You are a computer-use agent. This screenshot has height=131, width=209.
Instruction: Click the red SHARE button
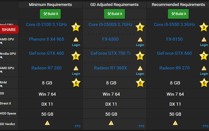coord(9,29)
